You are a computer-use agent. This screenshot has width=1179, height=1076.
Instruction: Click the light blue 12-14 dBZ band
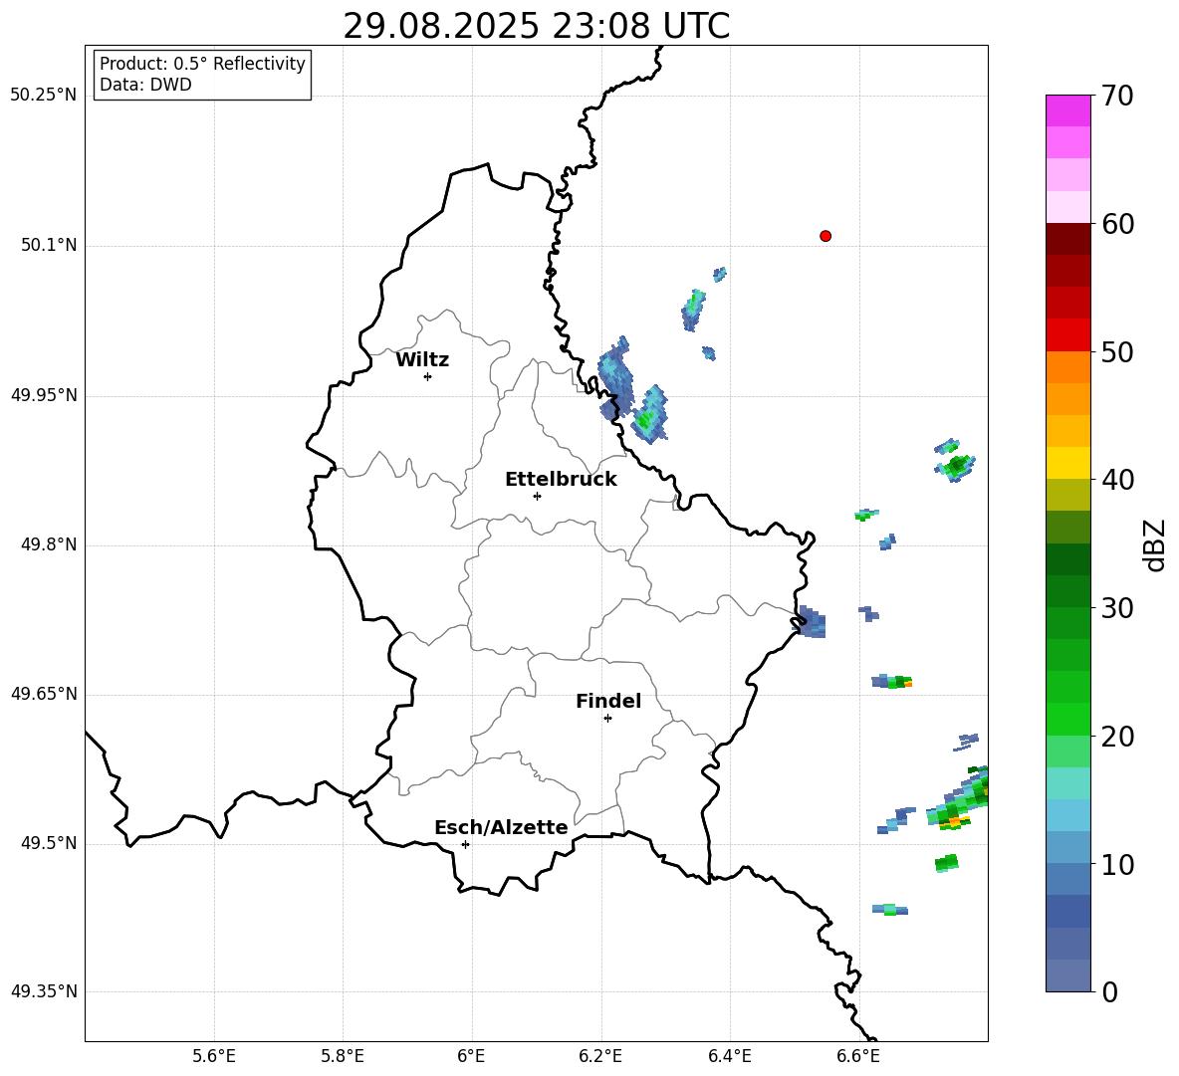pyautogui.click(x=1067, y=815)
